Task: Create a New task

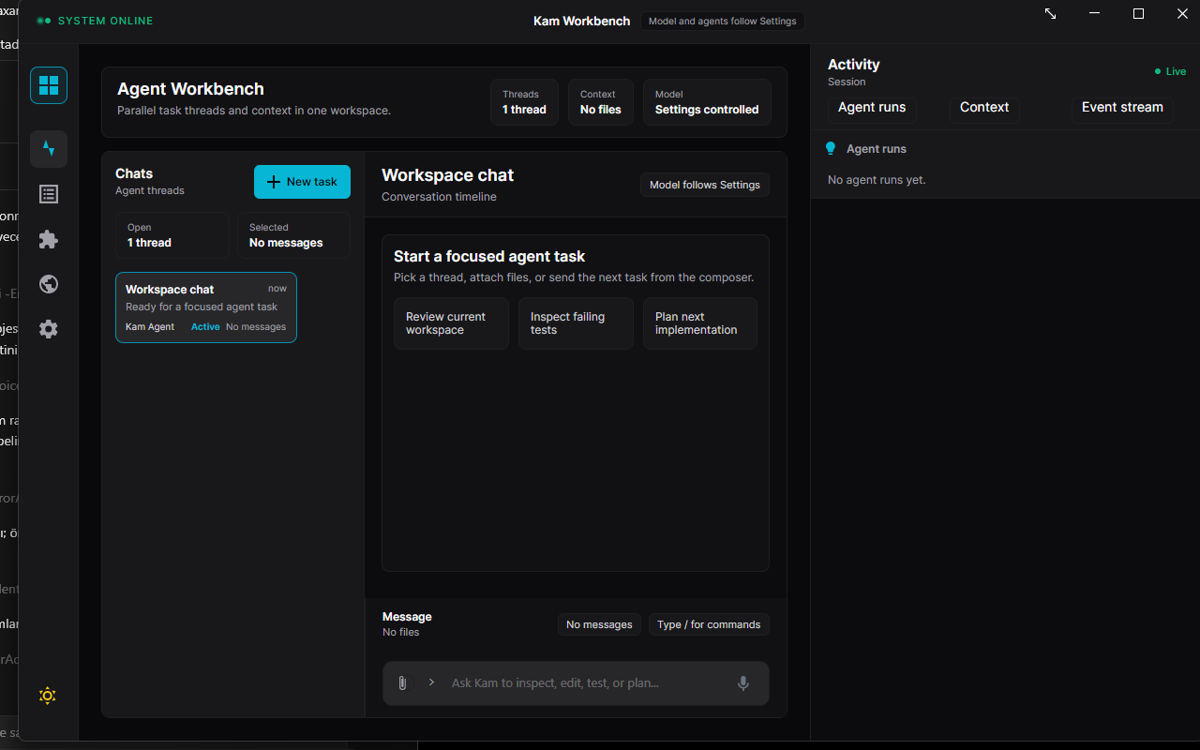Action: (302, 182)
